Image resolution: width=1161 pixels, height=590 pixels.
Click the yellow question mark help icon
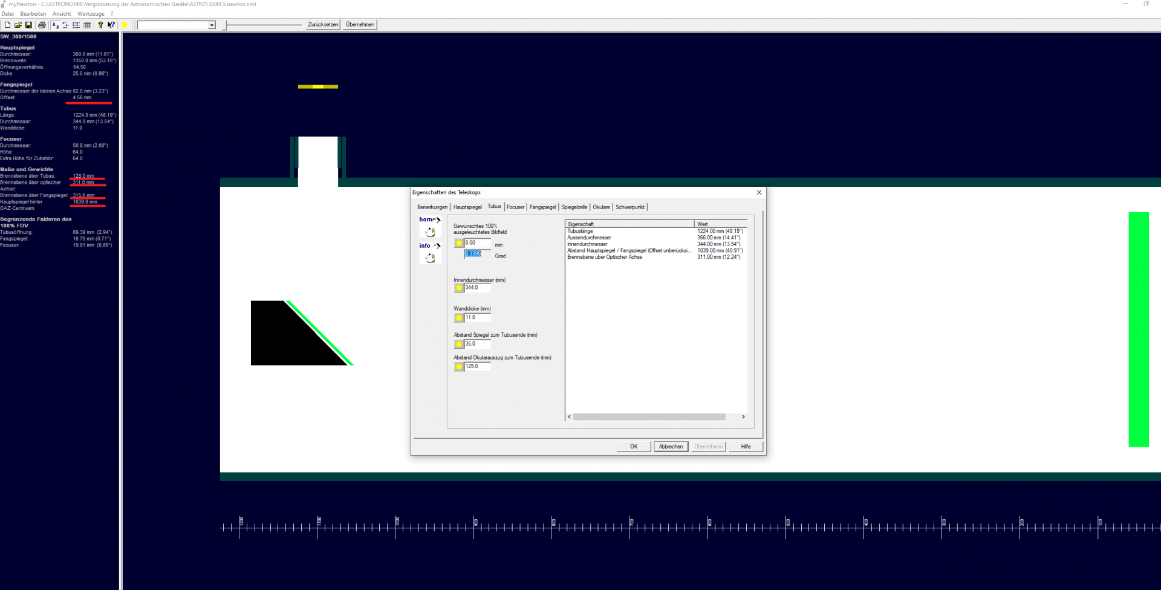[x=100, y=25]
